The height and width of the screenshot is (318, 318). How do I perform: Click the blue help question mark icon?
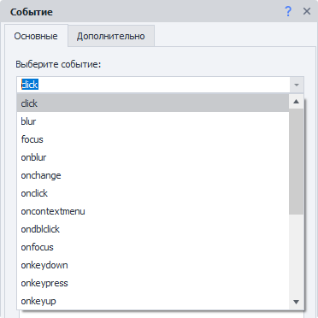[288, 12]
